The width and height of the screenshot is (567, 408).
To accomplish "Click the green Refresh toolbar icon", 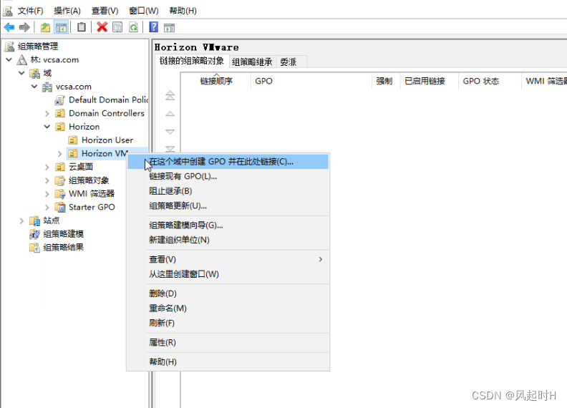I will 133,27.
